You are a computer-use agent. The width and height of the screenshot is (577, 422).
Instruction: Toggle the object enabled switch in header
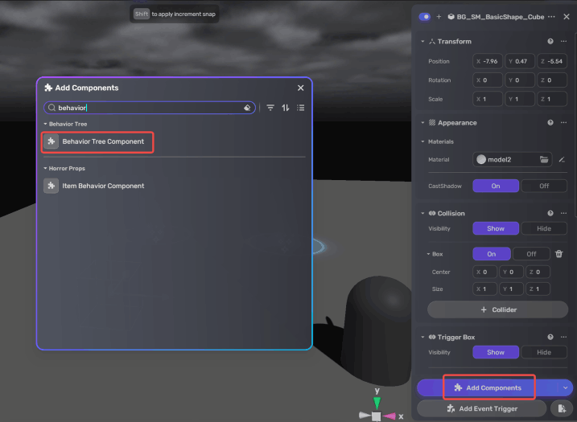click(x=425, y=16)
